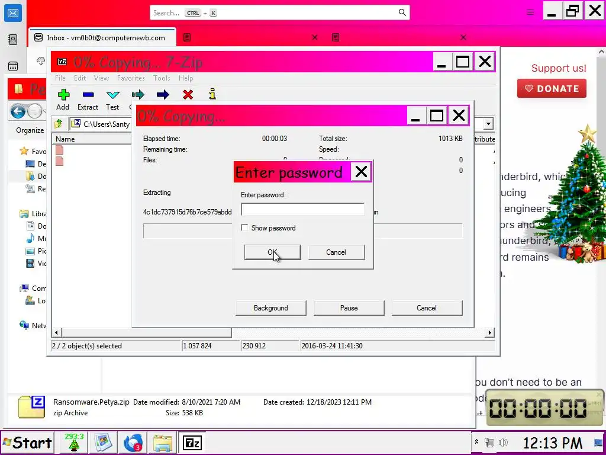Open Thunderbird from the taskbar
Screen dimensions: 606x455
[133, 442]
